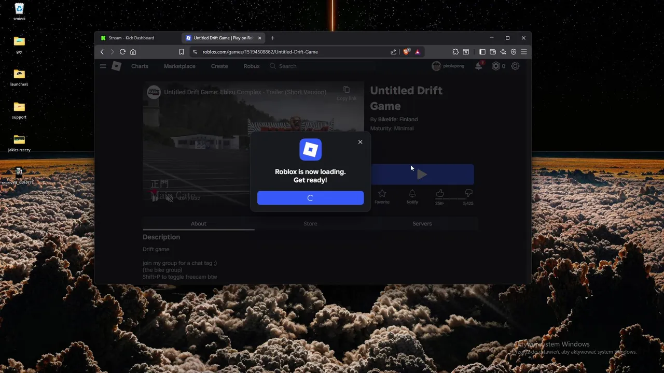Go forward in browser history
Screen dimensions: 664x373
click(112, 52)
